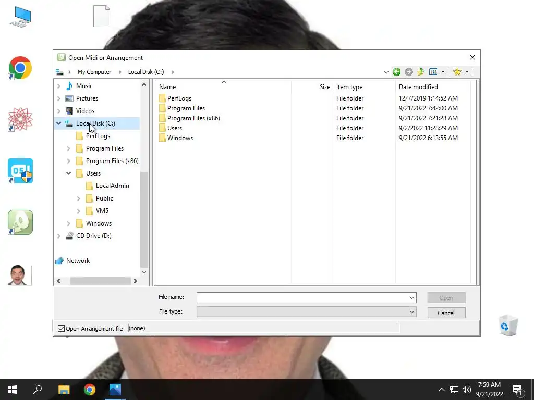Toggle the Open Arrangement file checkbox
Viewport: 534px width, 400px height.
(62, 329)
